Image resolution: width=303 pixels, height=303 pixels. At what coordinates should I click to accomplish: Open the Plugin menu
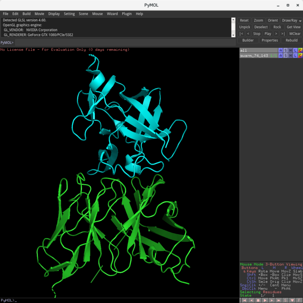click(127, 14)
